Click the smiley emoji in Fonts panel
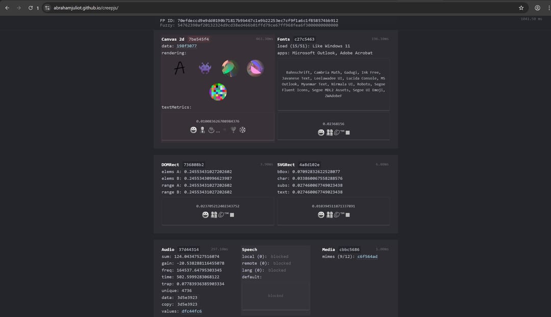Viewport: 551px width, 317px height. point(321,133)
